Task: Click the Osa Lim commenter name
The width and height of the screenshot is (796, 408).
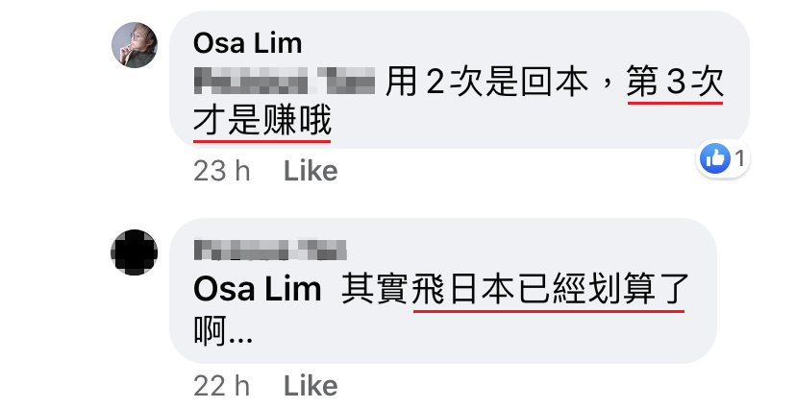Action: tap(247, 43)
